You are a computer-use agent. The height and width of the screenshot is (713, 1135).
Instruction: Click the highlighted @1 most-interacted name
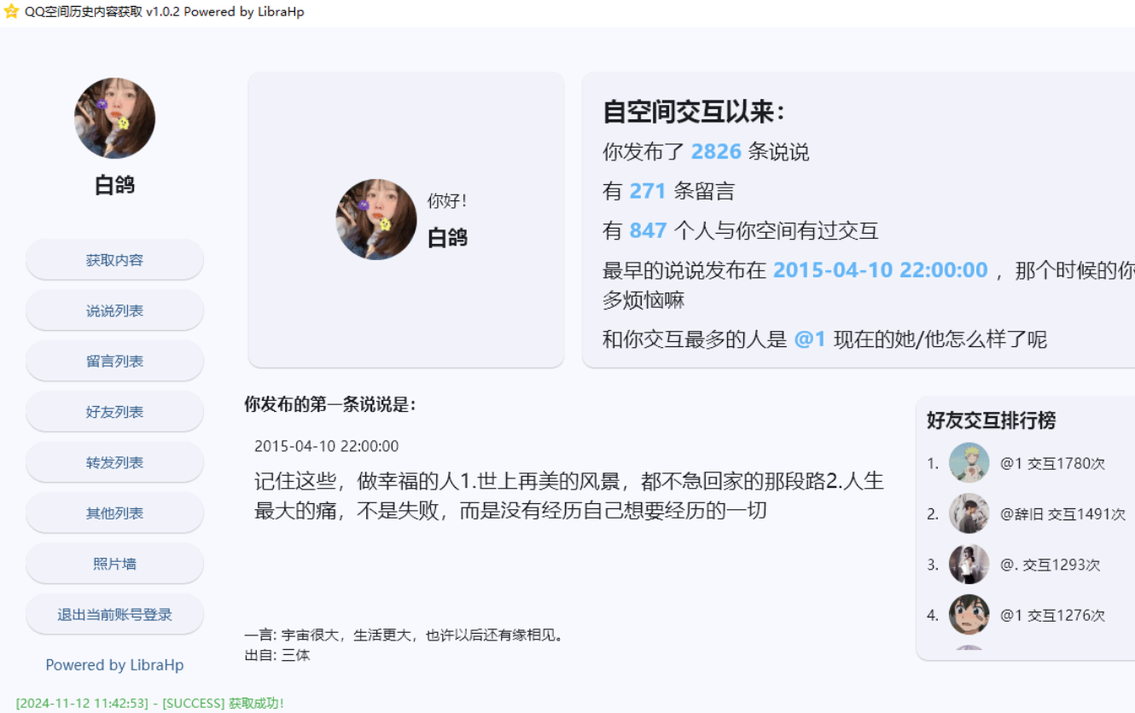[810, 339]
